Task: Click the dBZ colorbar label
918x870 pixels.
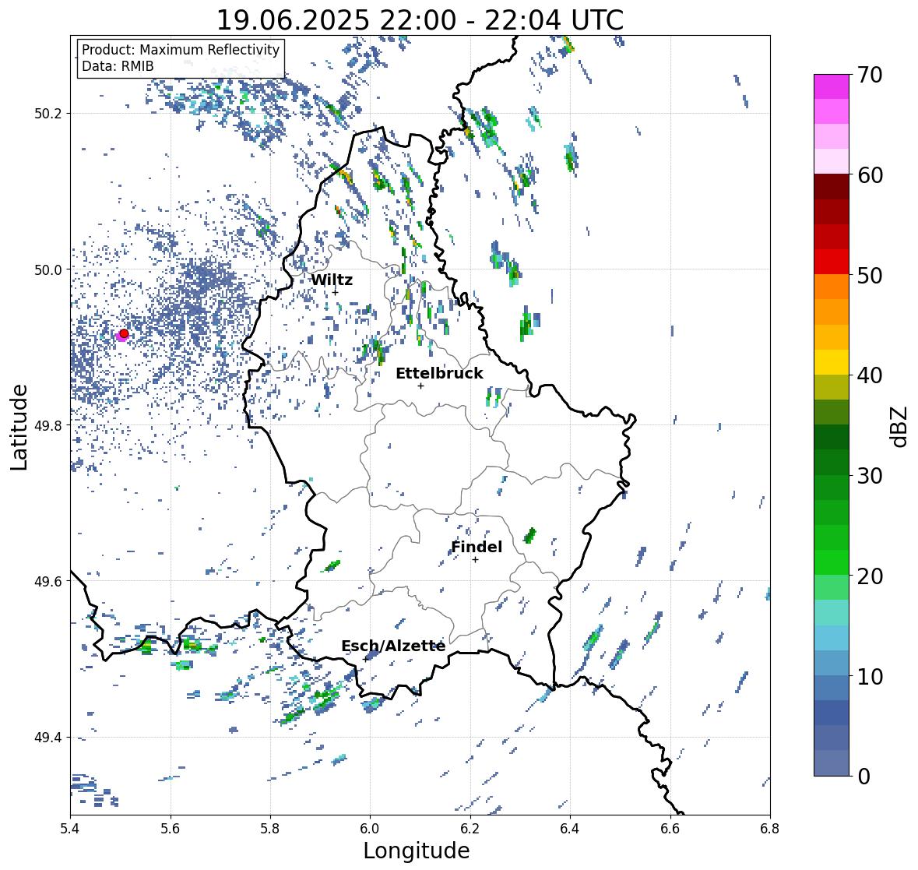Action: point(900,426)
